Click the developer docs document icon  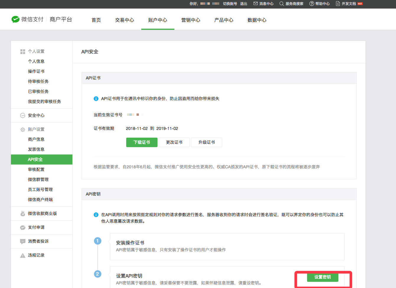click(338, 4)
